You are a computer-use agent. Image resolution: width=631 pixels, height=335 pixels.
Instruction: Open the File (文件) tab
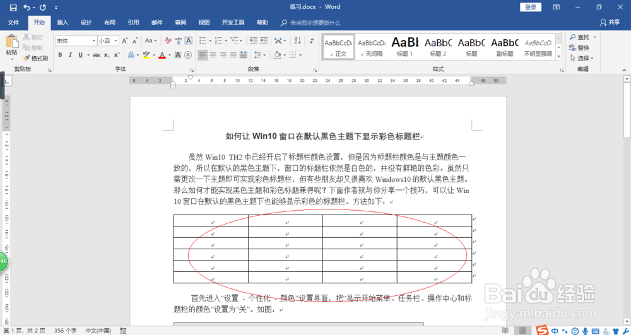[13, 23]
